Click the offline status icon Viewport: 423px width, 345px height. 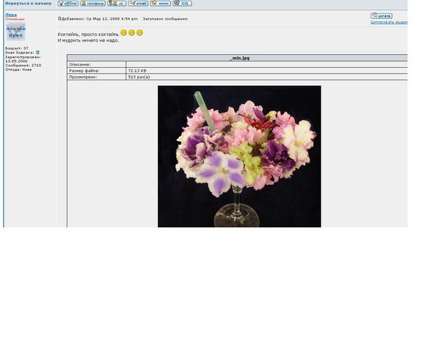click(68, 4)
